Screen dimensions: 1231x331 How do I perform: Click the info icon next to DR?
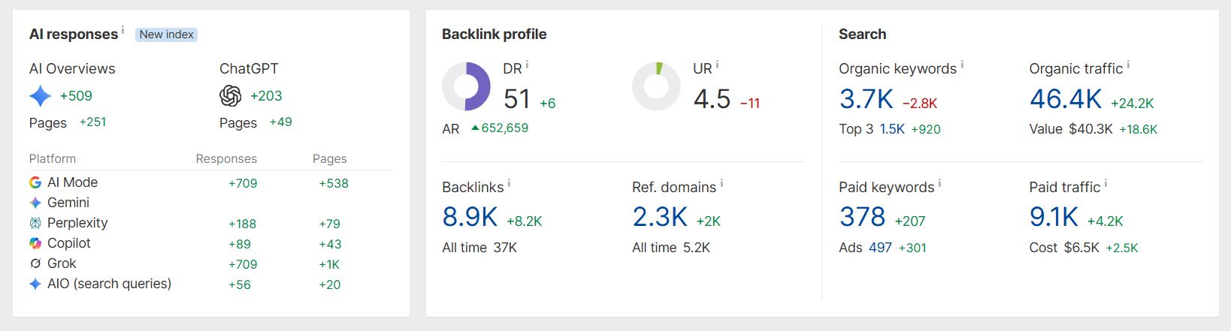click(x=527, y=65)
